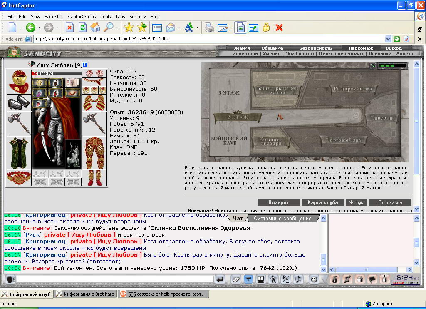Expand the Back button history dropdown

pyautogui.click(x=40, y=27)
